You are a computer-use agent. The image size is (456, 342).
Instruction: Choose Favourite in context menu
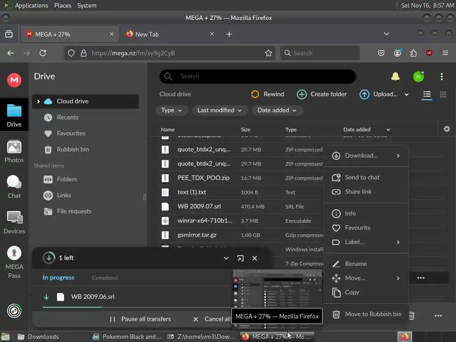(366, 228)
